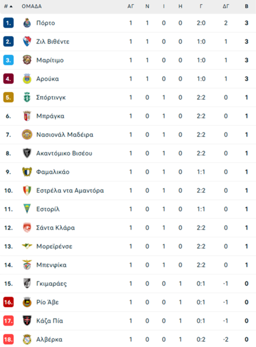Select the Μαρίτιμο club logo
This screenshot has height=347, width=256.
click(x=27, y=60)
